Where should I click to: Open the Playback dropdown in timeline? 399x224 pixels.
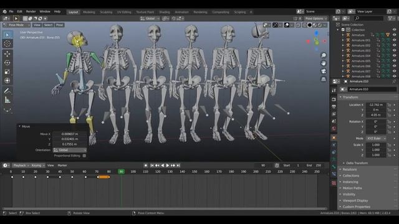pos(21,166)
